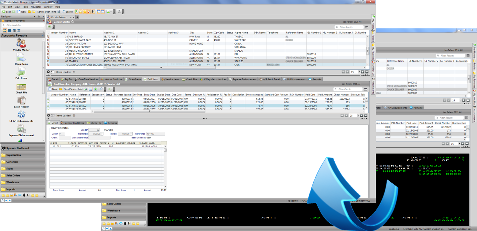The width and height of the screenshot is (477, 231).
Task: Go to last page of paid items grid
Action: (366, 115)
